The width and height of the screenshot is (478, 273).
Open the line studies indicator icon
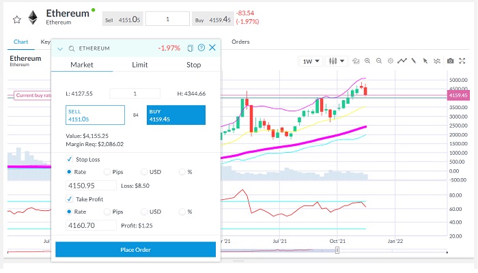tap(402, 61)
